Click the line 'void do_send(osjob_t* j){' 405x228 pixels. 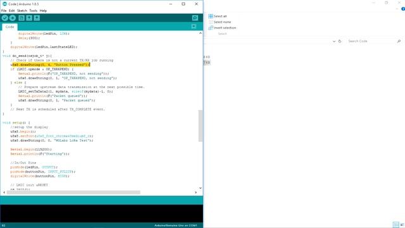[x=27, y=56]
